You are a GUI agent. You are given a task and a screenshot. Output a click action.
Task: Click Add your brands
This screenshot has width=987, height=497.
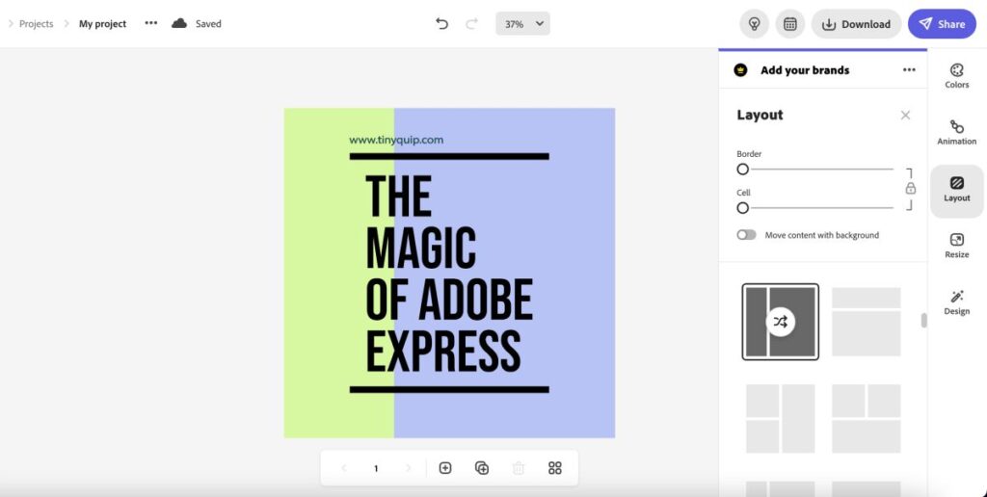(805, 70)
